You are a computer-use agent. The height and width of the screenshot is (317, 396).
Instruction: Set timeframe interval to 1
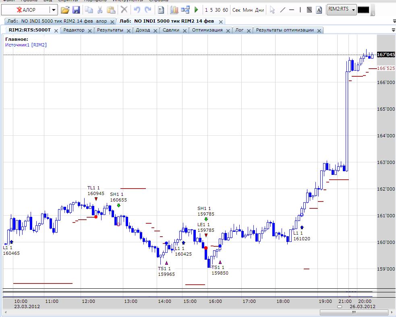[x=206, y=10]
